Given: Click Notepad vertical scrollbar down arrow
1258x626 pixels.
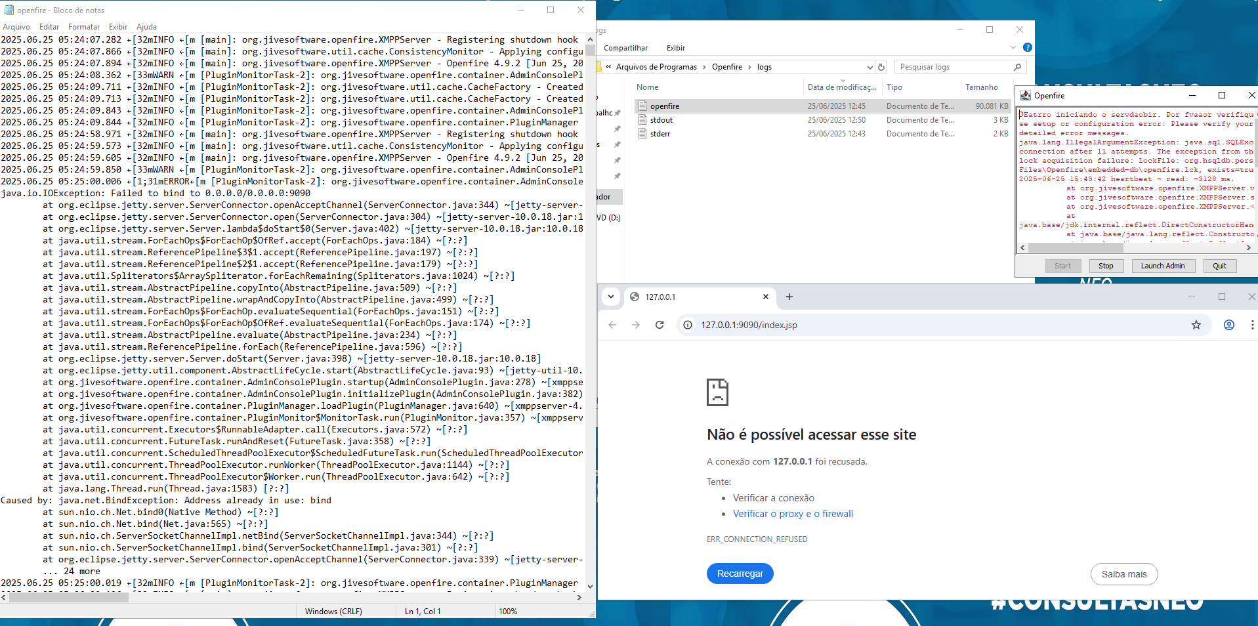Looking at the screenshot, I should click(590, 587).
